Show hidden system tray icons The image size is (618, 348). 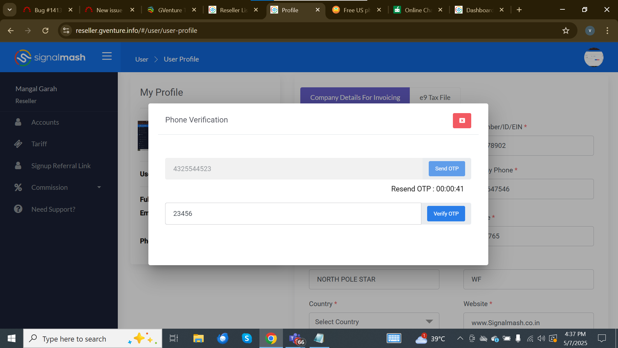pyautogui.click(x=460, y=338)
